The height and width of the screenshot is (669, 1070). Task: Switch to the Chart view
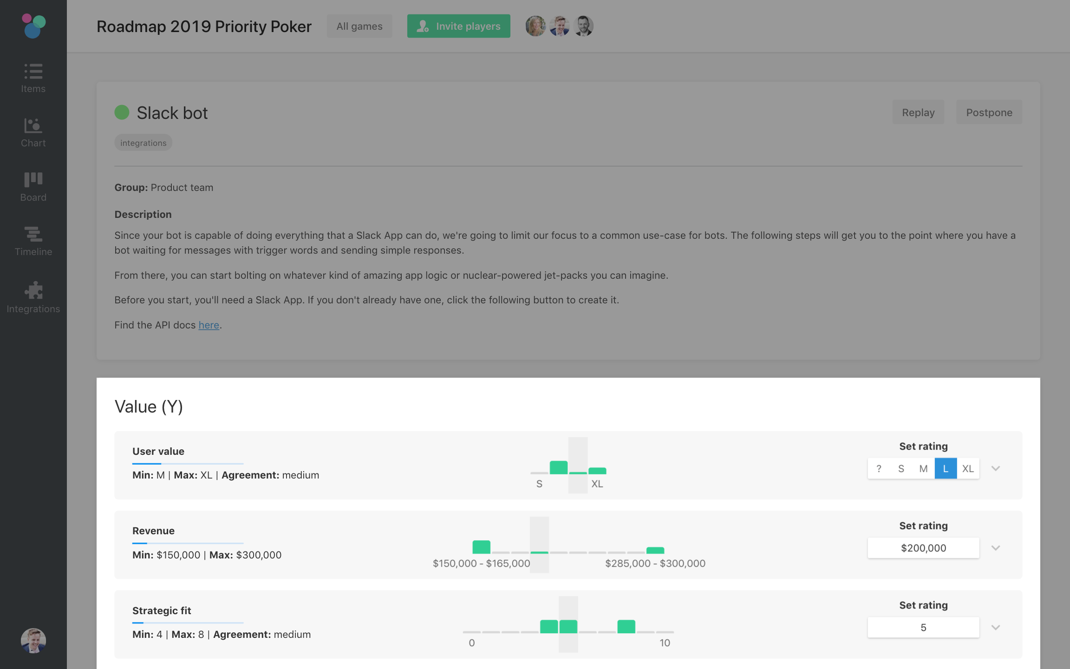point(33,131)
